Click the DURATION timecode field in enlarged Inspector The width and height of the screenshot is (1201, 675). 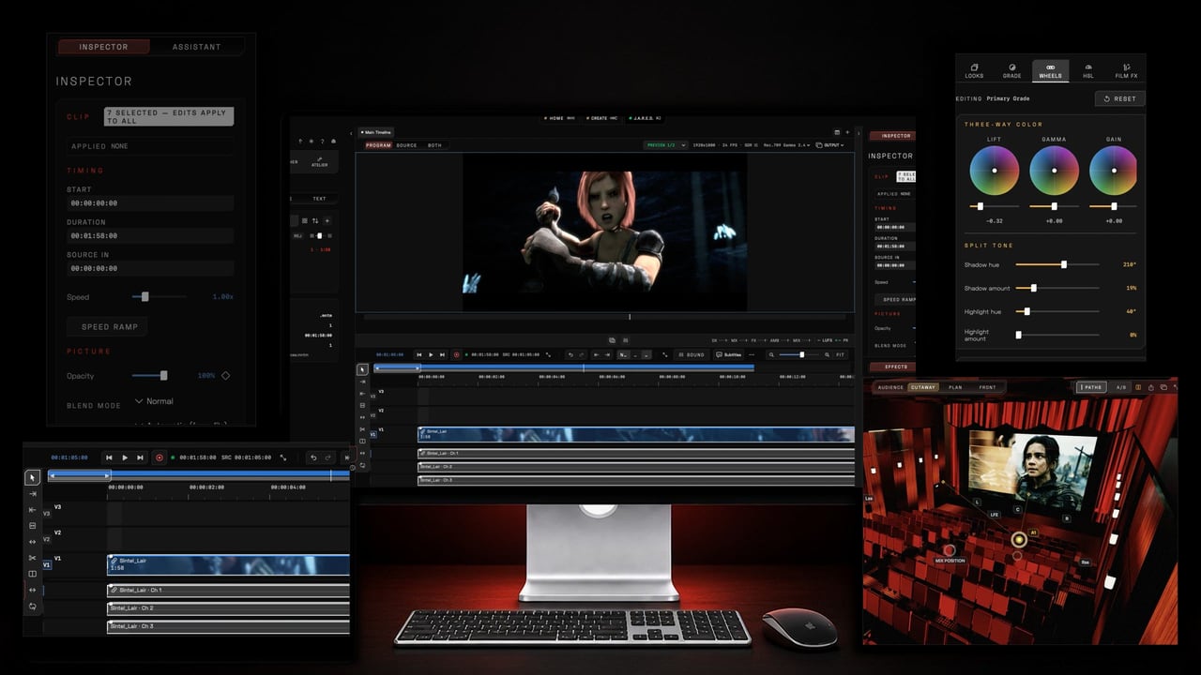pos(150,235)
